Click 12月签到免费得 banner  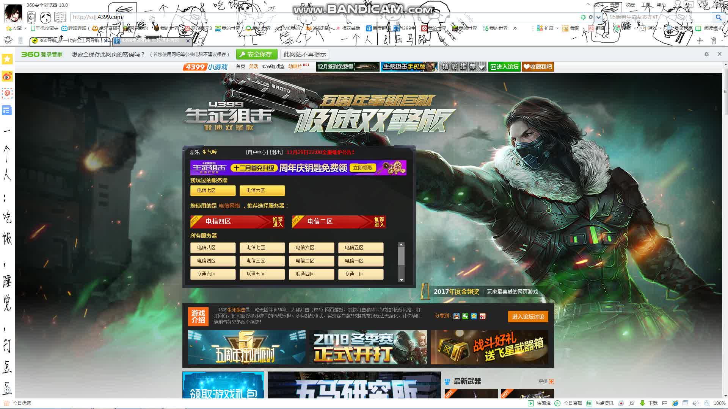[x=348, y=67]
